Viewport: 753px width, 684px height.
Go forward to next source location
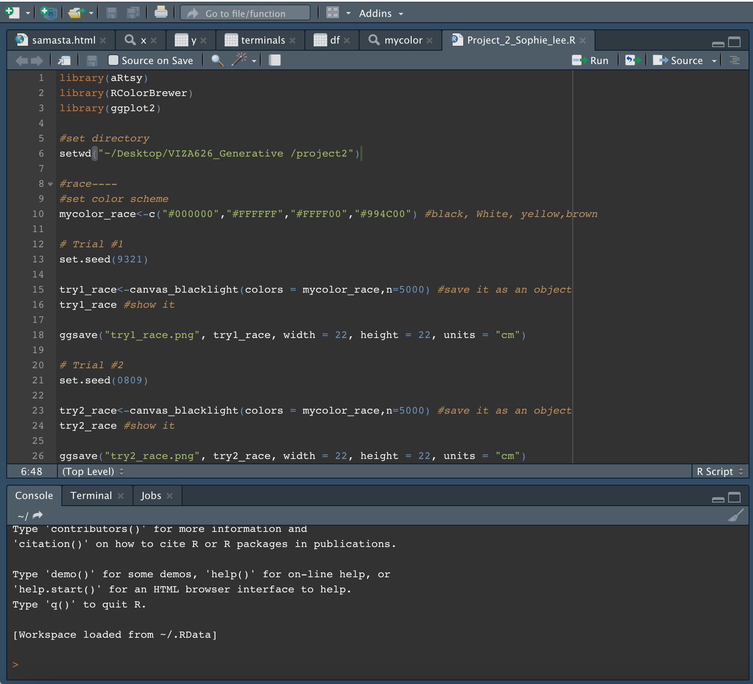pos(37,60)
